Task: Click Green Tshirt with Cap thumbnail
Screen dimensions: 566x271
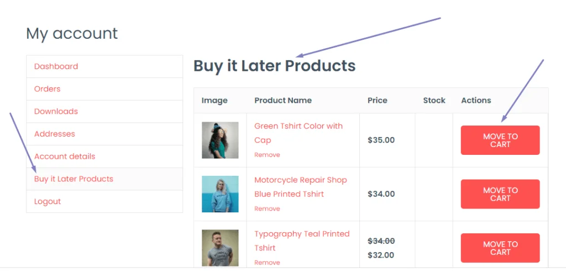Action: (x=220, y=140)
